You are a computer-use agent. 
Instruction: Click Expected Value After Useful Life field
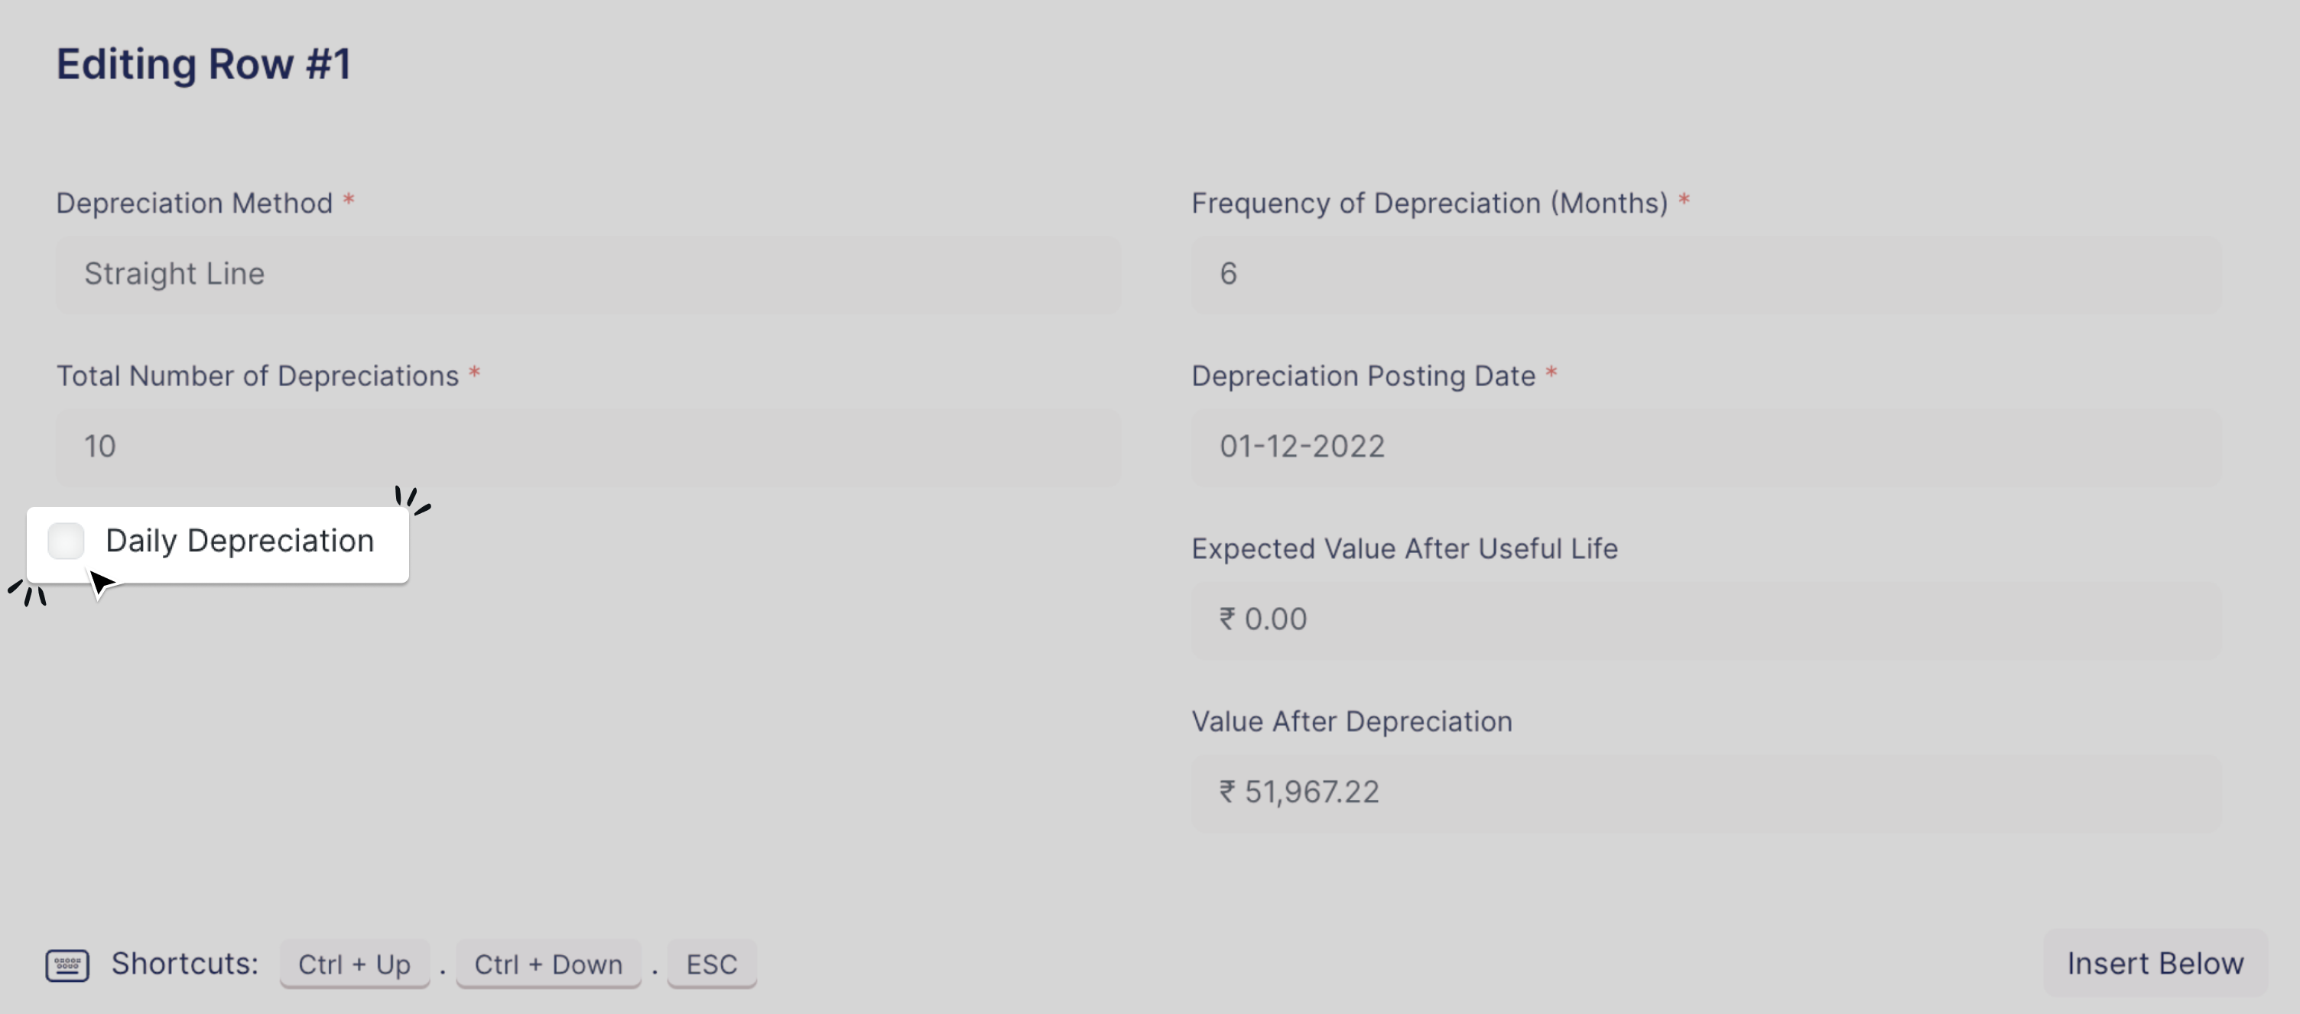coord(1706,620)
